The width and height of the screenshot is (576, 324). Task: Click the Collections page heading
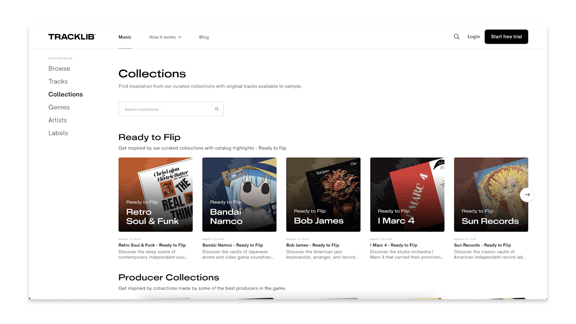coord(152,74)
